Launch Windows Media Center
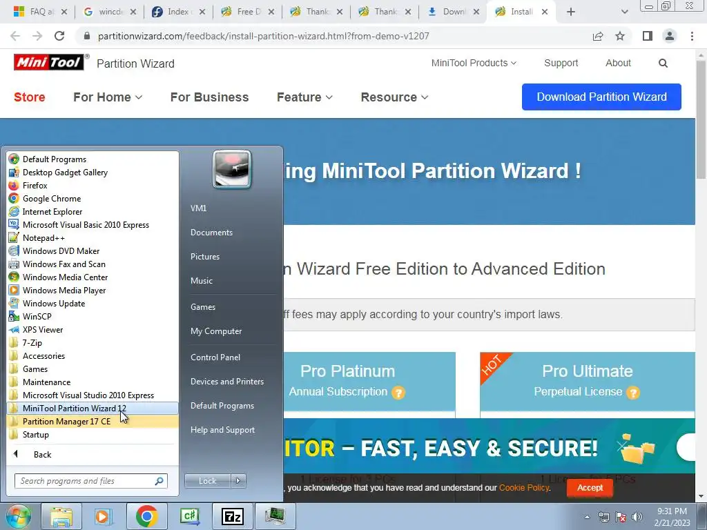707x530 pixels. tap(93, 277)
